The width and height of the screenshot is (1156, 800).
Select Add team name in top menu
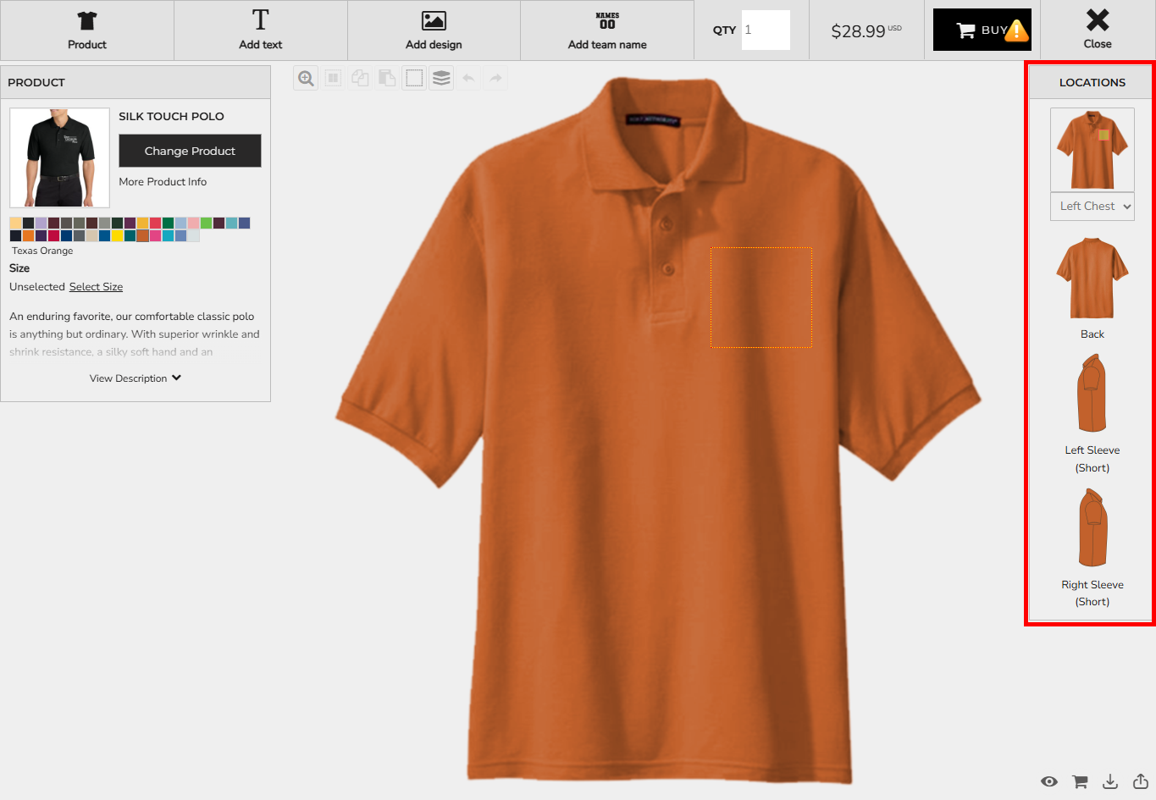pyautogui.click(x=607, y=30)
